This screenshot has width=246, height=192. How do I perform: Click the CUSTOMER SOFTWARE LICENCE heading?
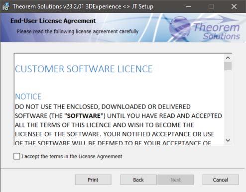(84, 69)
